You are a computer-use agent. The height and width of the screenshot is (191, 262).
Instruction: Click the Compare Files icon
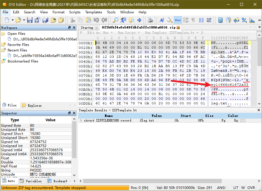pyautogui.click(x=228, y=20)
